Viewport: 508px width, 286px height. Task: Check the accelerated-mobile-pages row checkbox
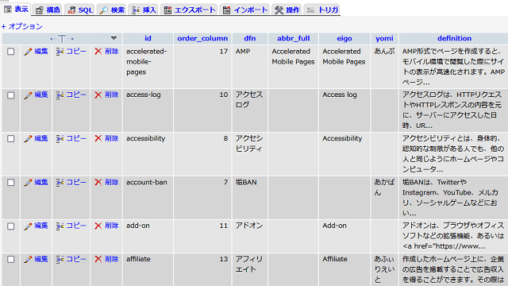coord(10,52)
